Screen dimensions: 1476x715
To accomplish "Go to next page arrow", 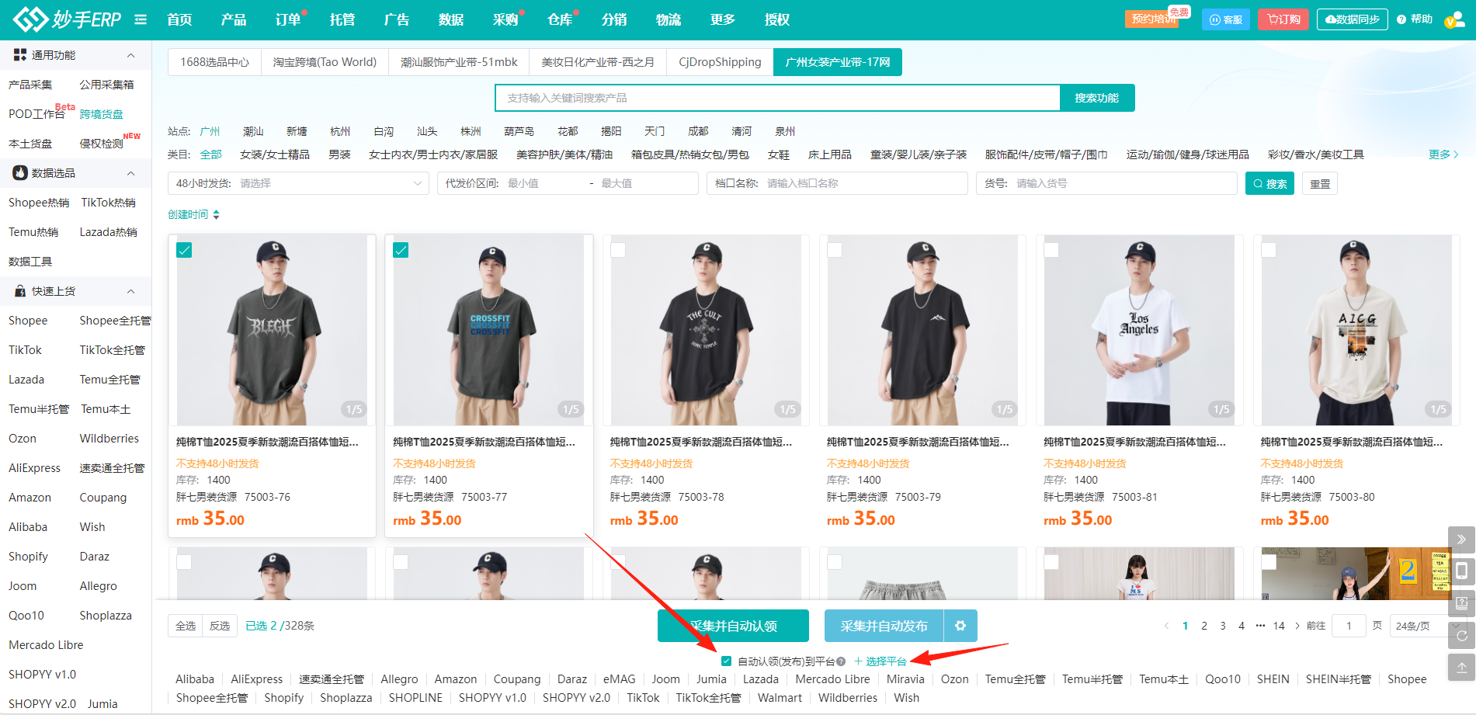I will coord(1297,626).
